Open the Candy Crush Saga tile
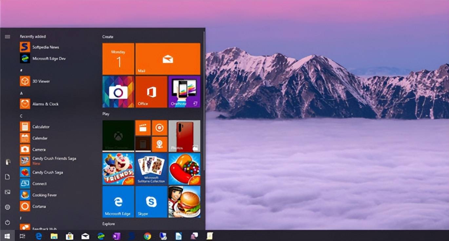The image size is (449, 241). click(x=185, y=169)
